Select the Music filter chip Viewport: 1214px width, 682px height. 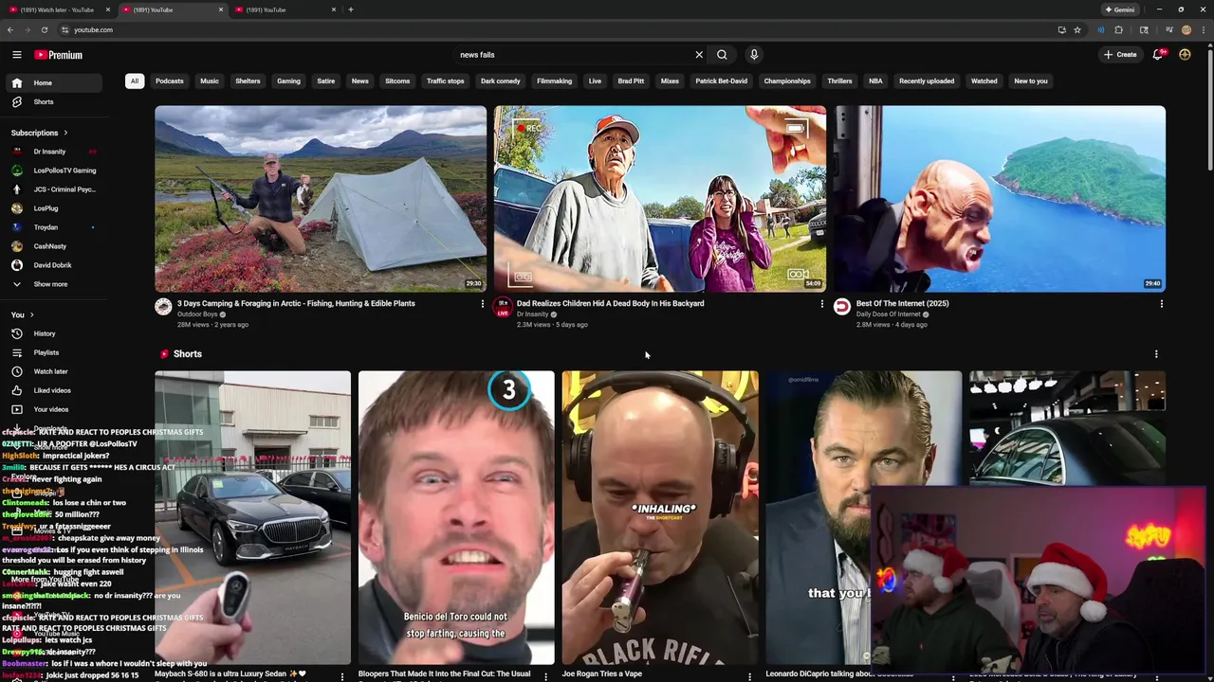210,81
